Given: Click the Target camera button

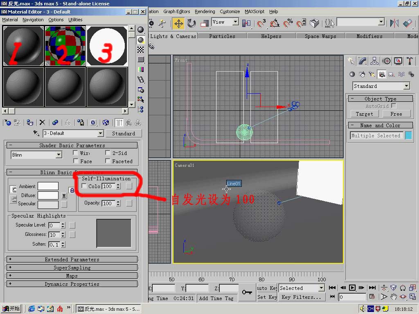Looking at the screenshot, I should coord(364,114).
